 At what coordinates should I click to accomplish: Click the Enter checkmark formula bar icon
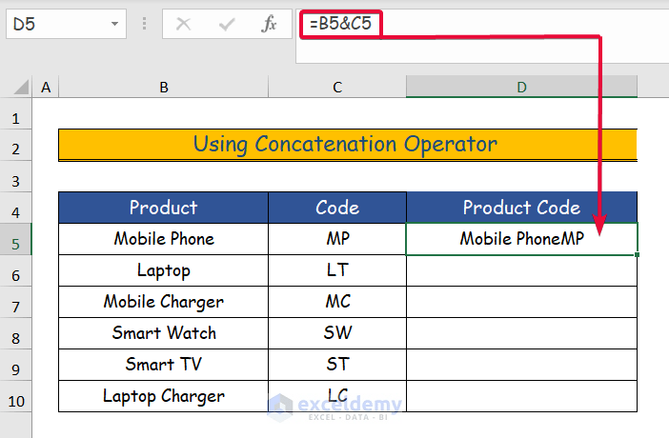pyautogui.click(x=227, y=25)
